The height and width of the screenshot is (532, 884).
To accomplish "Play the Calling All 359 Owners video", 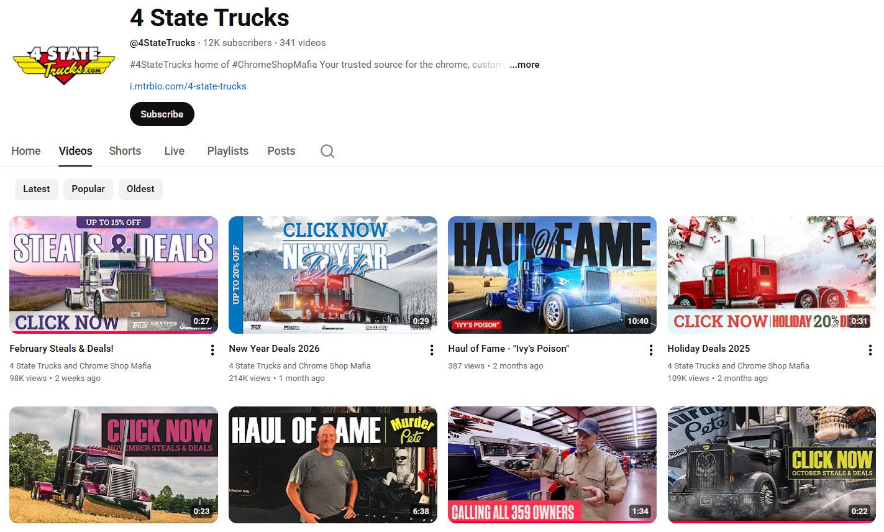I will point(552,464).
